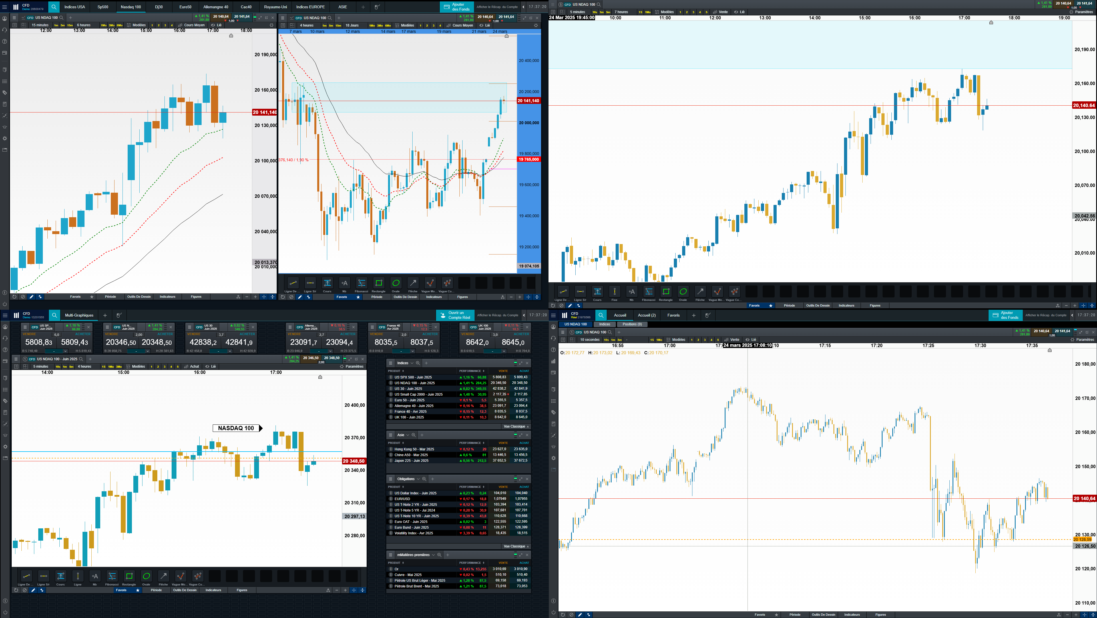Viewport: 1097px width, 618px height.
Task: Pick Flèche arrow tool under 4 heures chart
Action: (413, 283)
